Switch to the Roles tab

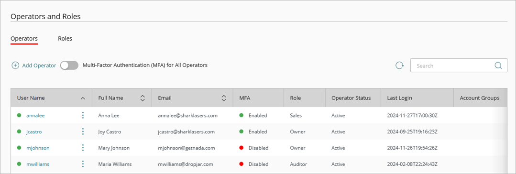tap(65, 39)
